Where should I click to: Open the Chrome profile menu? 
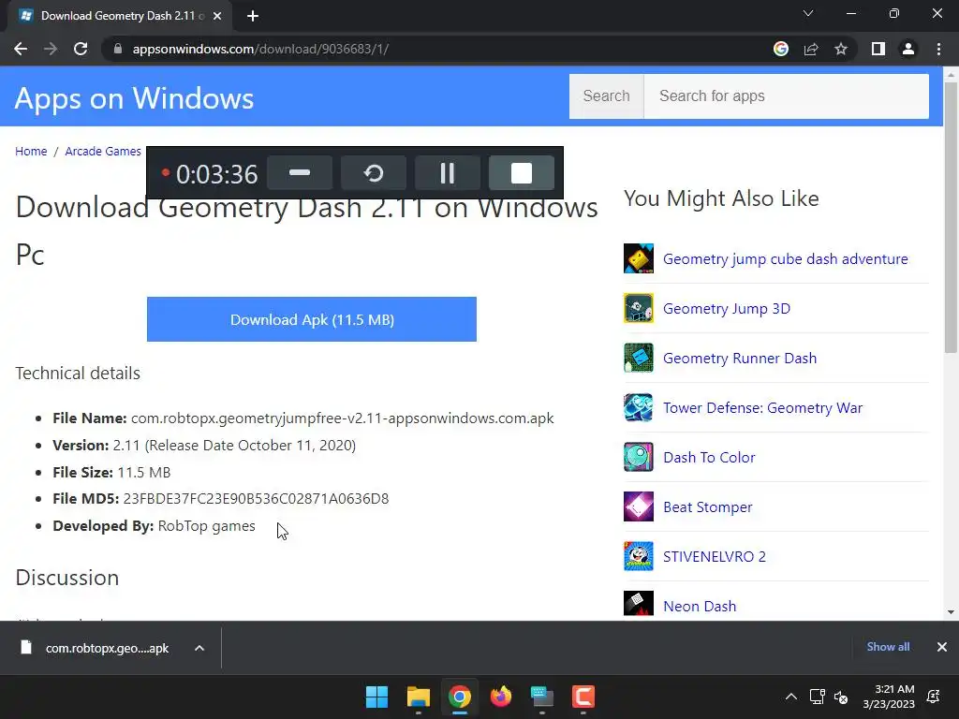point(908,49)
